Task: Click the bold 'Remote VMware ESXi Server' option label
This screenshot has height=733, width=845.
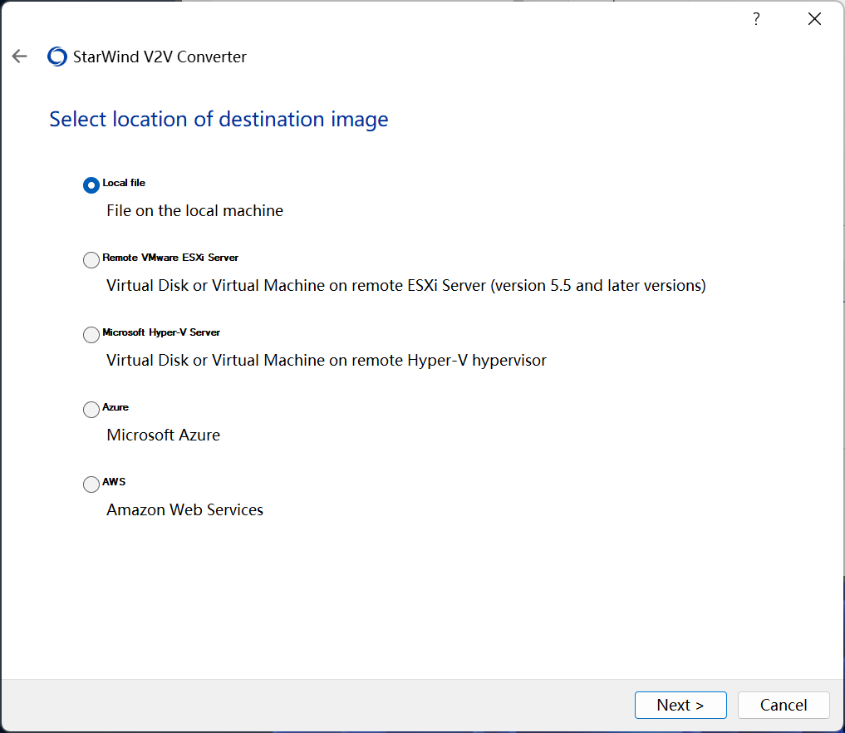Action: (x=170, y=258)
